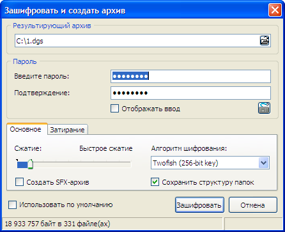
Task: Open browse folder icon for archive path
Action: (265, 40)
